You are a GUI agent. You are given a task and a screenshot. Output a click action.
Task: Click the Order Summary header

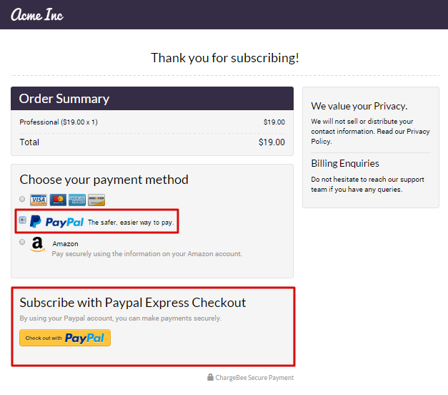tap(64, 99)
